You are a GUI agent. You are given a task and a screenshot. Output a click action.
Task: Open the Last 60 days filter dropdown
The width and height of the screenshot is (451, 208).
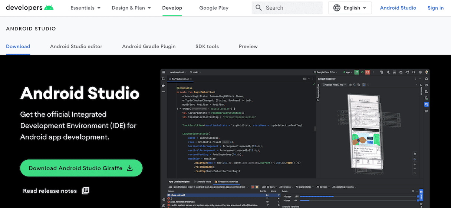point(269,187)
